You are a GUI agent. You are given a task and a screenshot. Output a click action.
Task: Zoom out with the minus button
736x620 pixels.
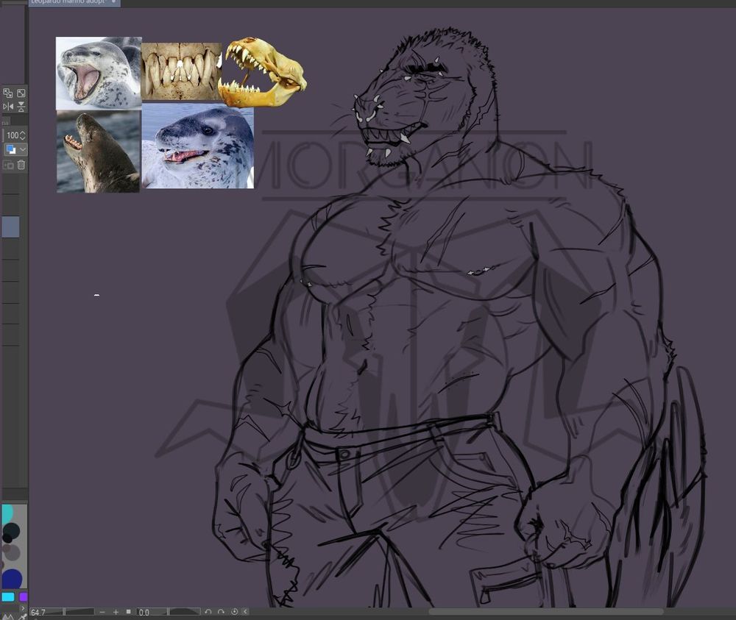102,612
